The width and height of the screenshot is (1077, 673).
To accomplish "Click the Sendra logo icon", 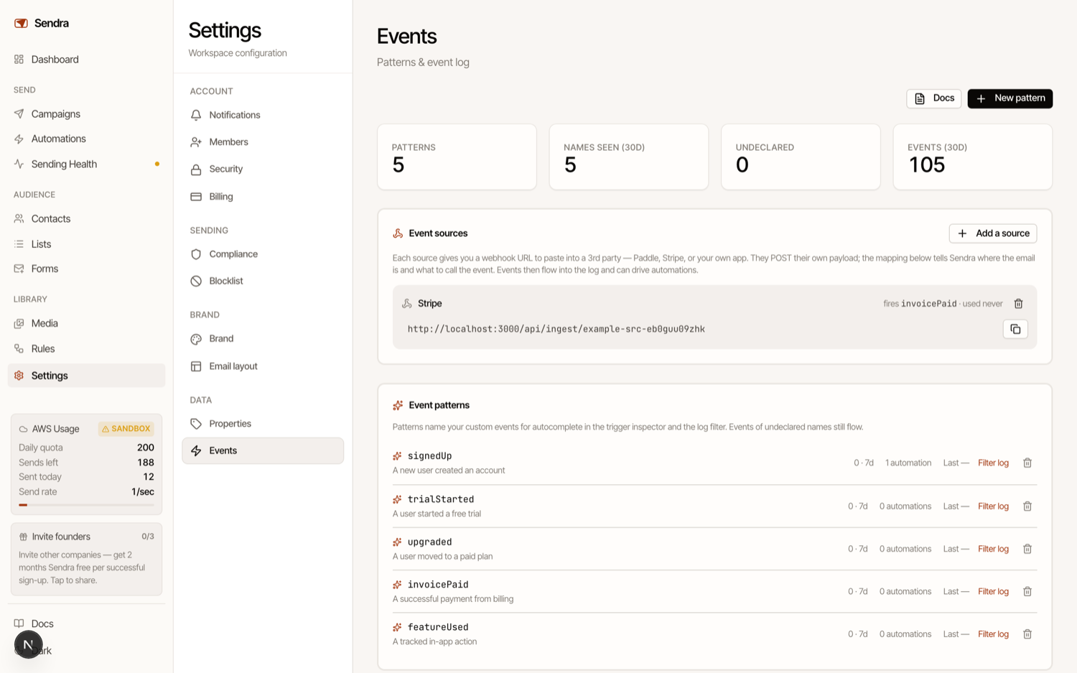I will (x=21, y=23).
